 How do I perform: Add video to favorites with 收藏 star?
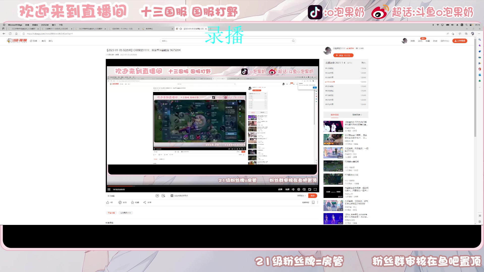point(134,202)
